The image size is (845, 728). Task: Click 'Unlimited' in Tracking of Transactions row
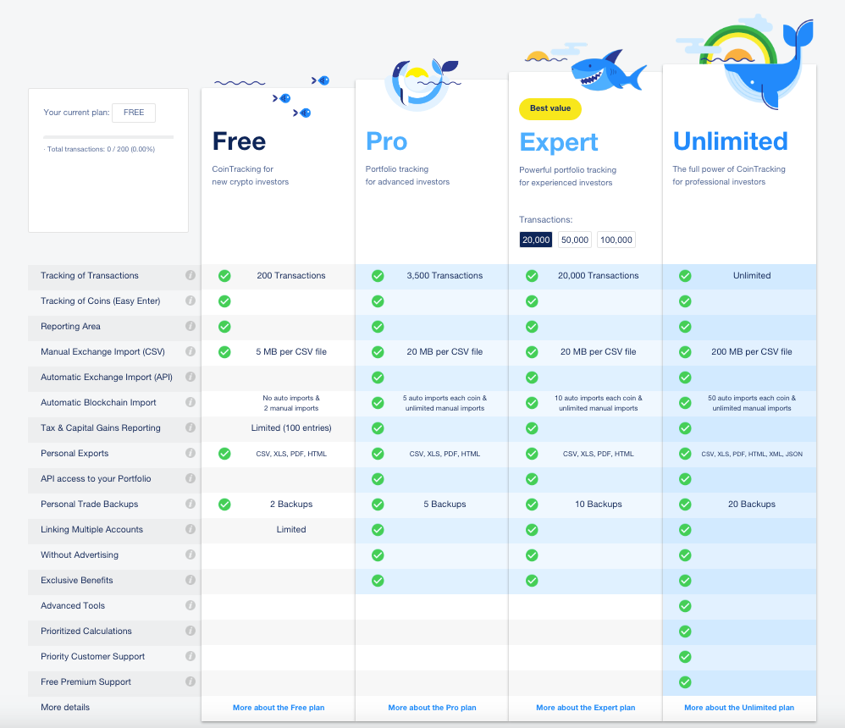click(x=752, y=275)
